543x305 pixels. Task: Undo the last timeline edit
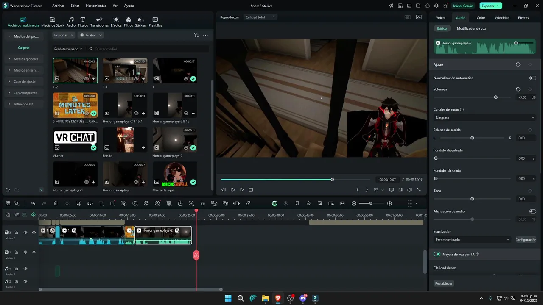click(33, 204)
